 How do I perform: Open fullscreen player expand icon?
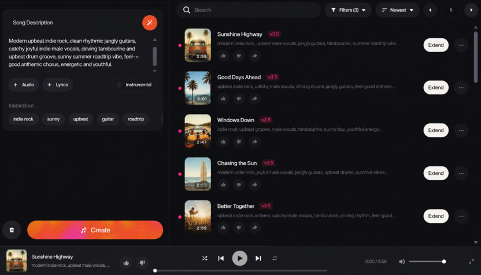(471, 262)
